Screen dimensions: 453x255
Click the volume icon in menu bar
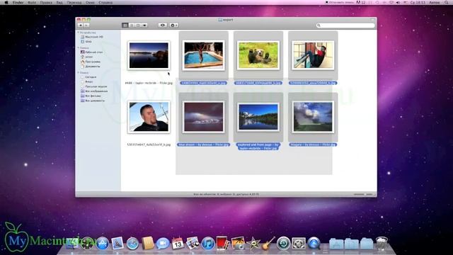(398, 2)
